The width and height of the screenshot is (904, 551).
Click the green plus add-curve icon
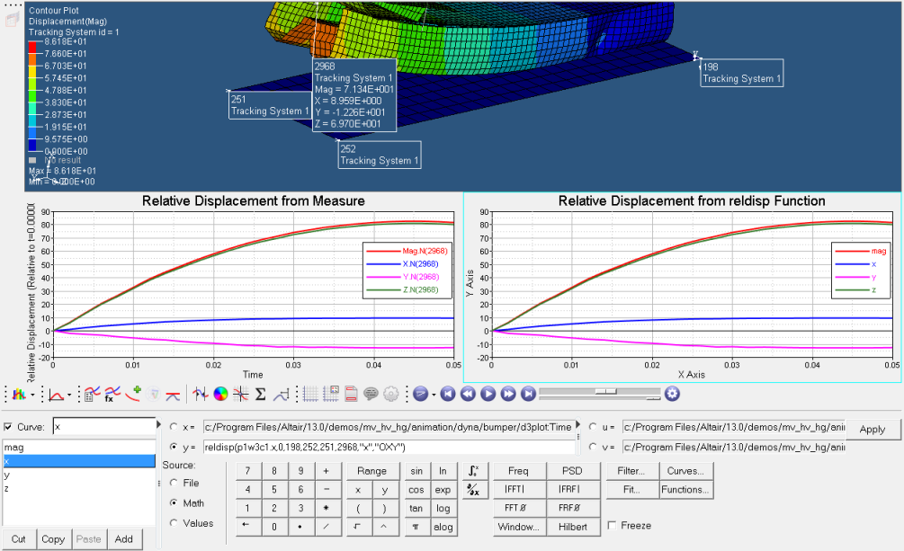pos(135,393)
